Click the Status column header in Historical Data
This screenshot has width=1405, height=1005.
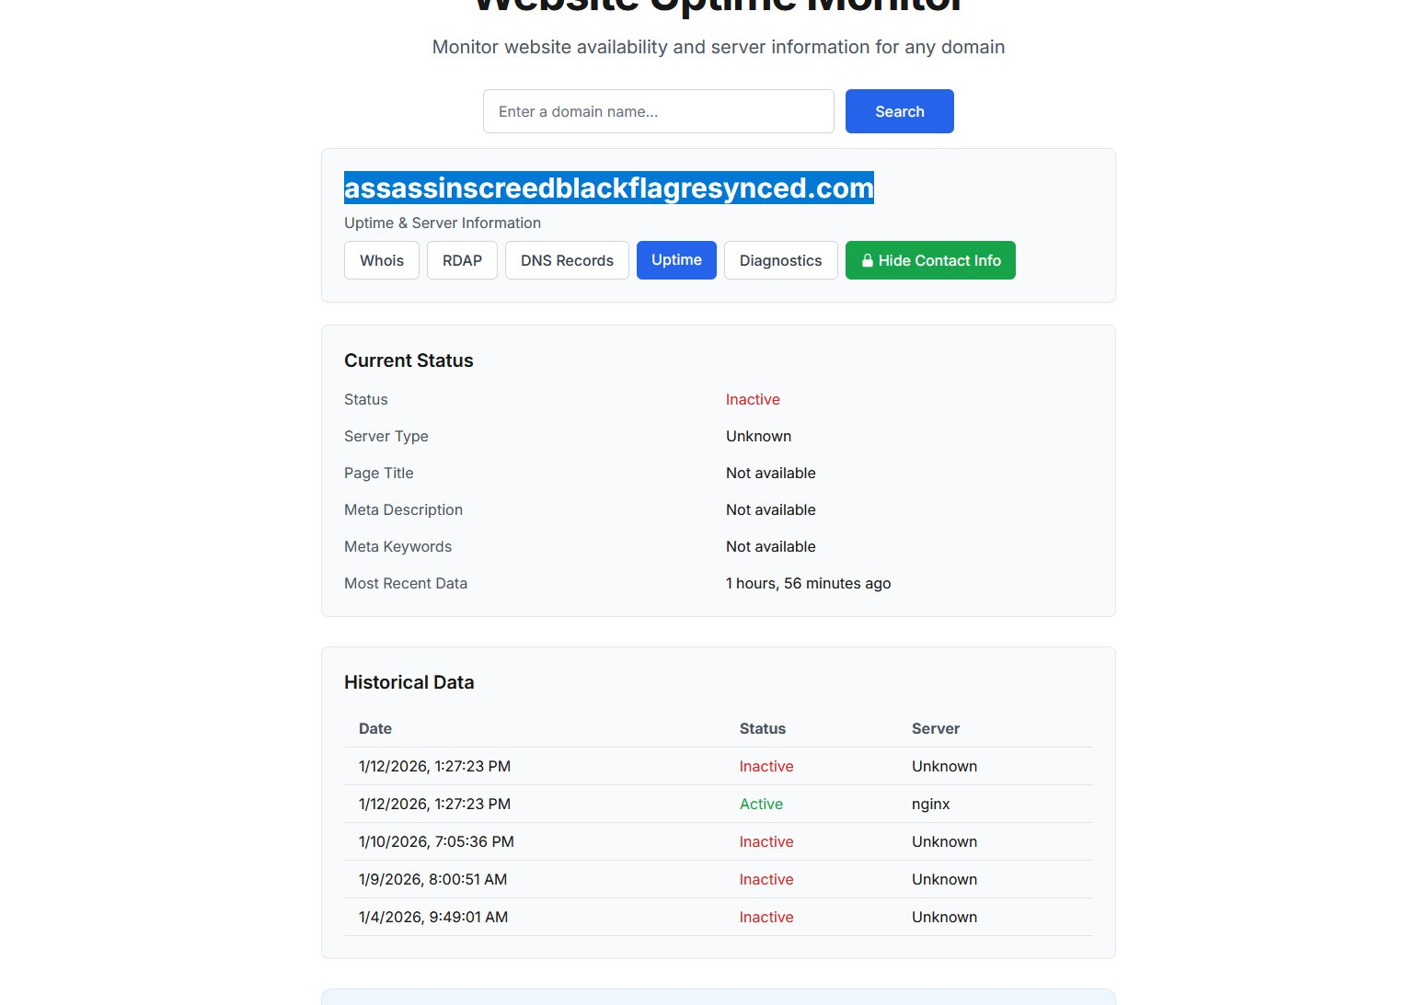762,729
